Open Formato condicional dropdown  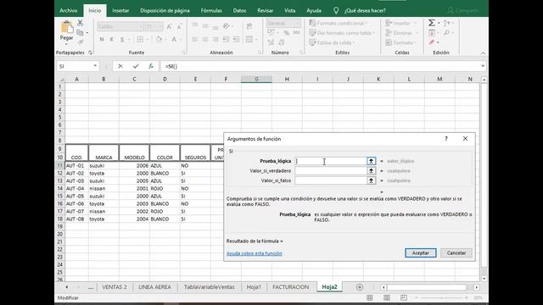point(338,23)
